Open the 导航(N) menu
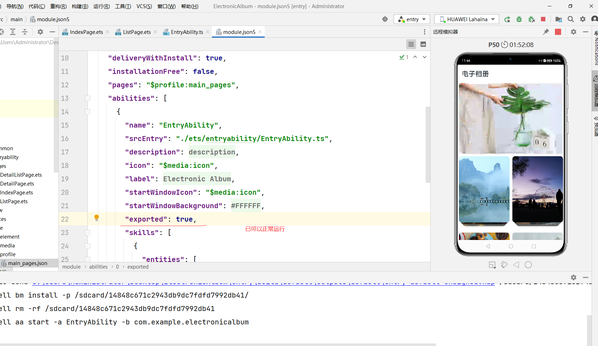The height and width of the screenshot is (346, 598). tap(15, 6)
